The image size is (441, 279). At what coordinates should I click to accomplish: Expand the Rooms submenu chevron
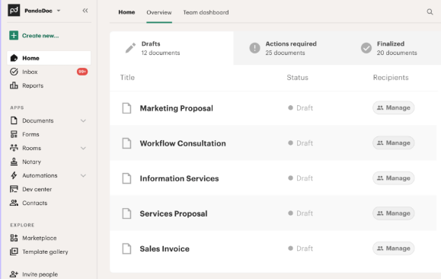point(83,148)
